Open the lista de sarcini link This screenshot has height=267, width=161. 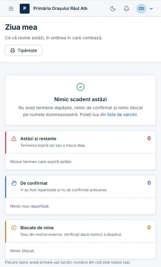[x=122, y=114]
